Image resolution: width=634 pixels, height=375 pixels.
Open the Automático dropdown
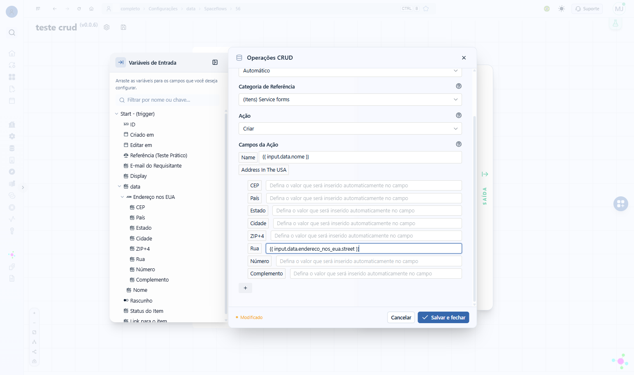[350, 71]
